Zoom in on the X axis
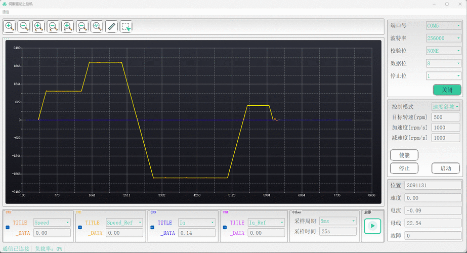The image size is (467, 253). coord(38,26)
